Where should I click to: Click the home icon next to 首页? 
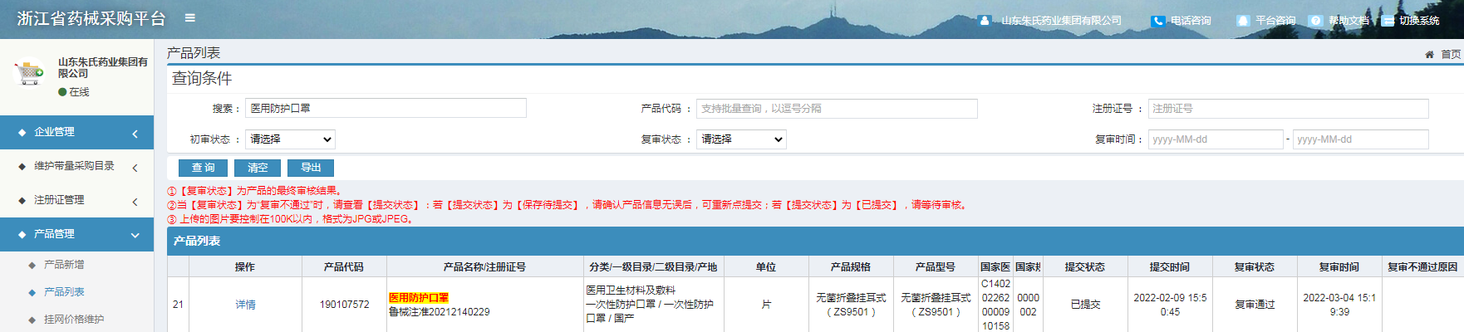tap(1429, 55)
